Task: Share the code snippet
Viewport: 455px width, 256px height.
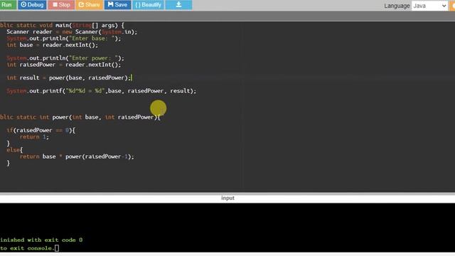Action: pos(89,5)
